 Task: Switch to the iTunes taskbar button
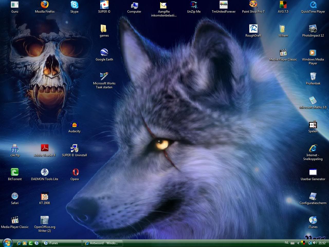(x=62, y=243)
